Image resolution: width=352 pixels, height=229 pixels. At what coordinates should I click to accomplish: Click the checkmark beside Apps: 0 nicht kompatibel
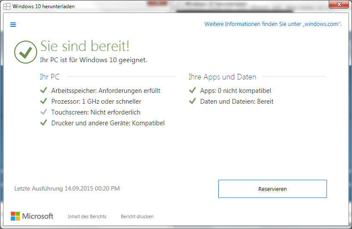(192, 90)
